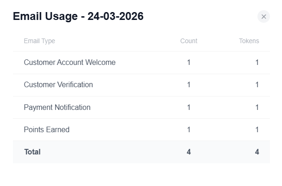The width and height of the screenshot is (282, 186).
Task: Select the Customer Verification row label
Action: 58,85
